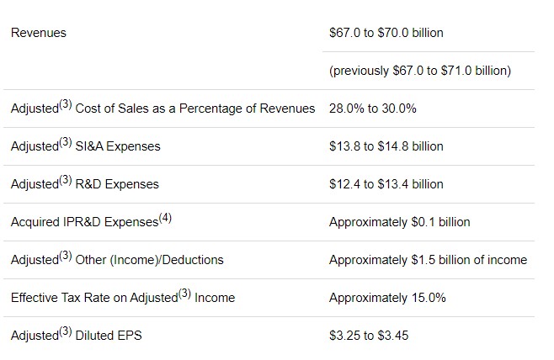Select the Adjusted SI&A Expenses label

tap(85, 146)
